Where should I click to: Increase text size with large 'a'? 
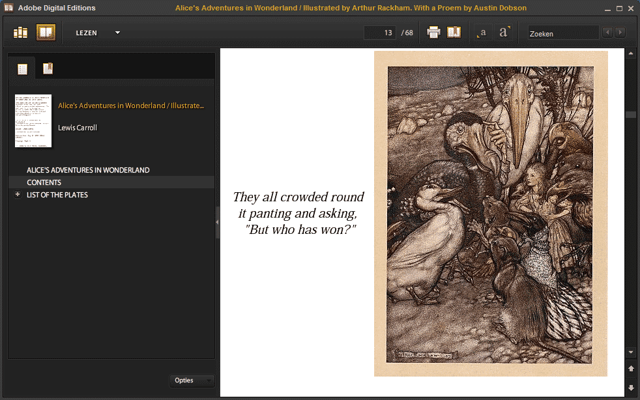pos(504,32)
